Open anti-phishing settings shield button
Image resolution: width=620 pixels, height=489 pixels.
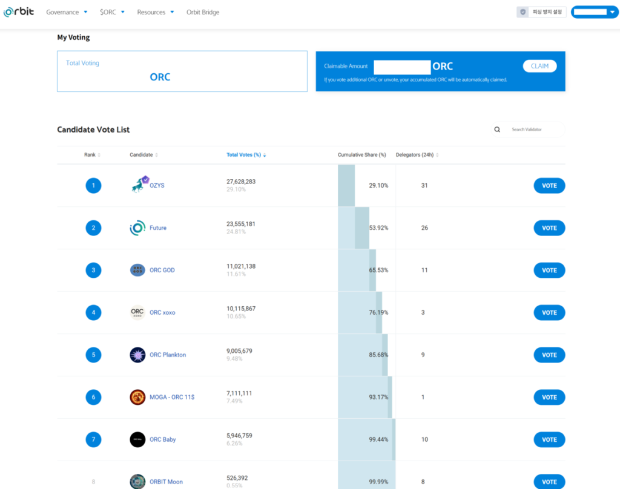tap(541, 12)
